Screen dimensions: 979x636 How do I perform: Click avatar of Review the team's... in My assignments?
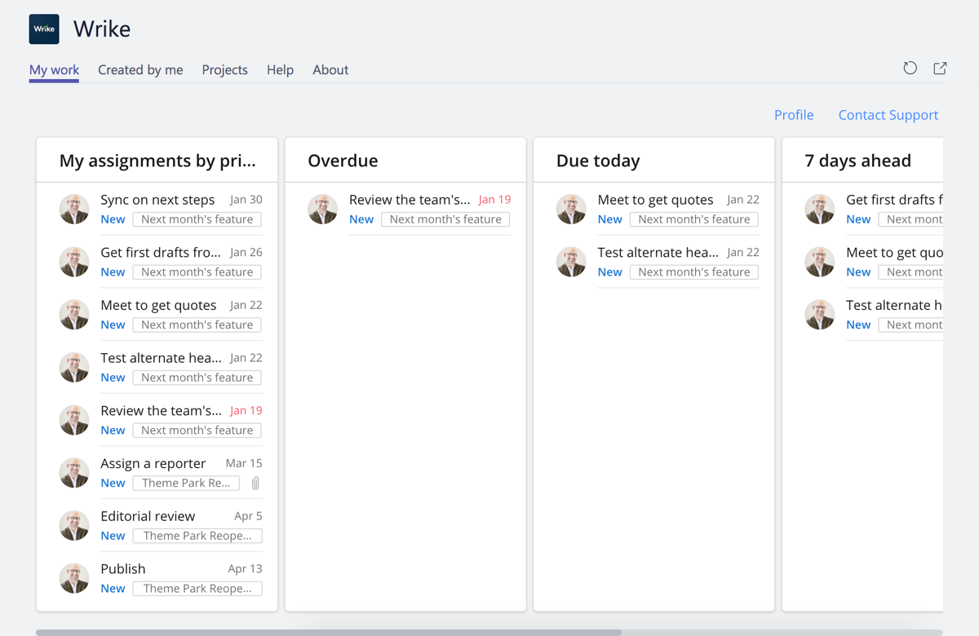click(74, 420)
